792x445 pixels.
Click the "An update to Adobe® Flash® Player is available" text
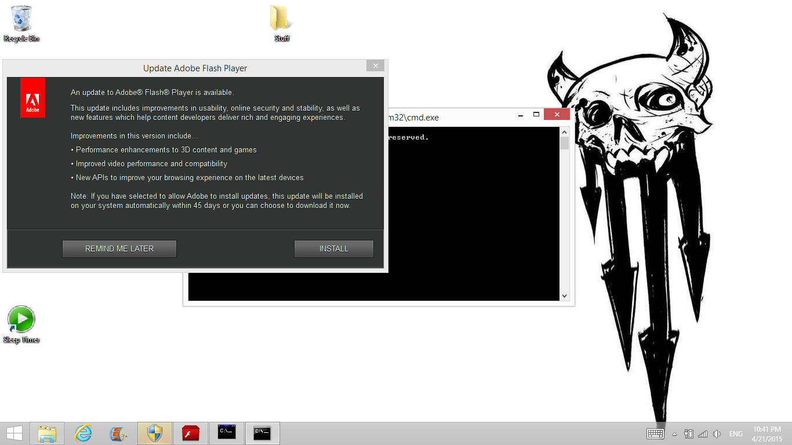(152, 92)
